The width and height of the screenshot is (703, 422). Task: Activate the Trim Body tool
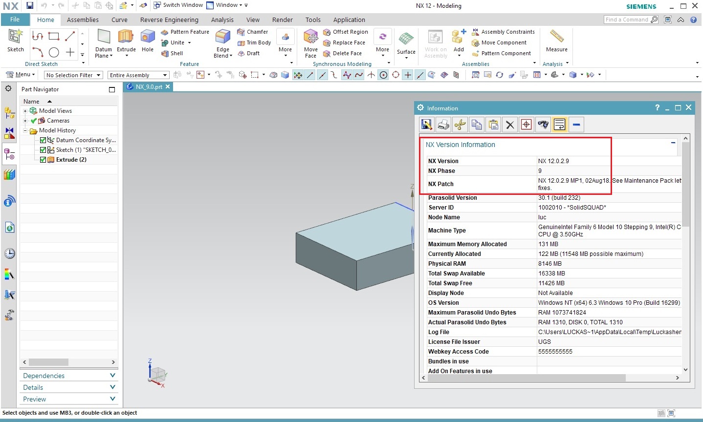tap(254, 42)
